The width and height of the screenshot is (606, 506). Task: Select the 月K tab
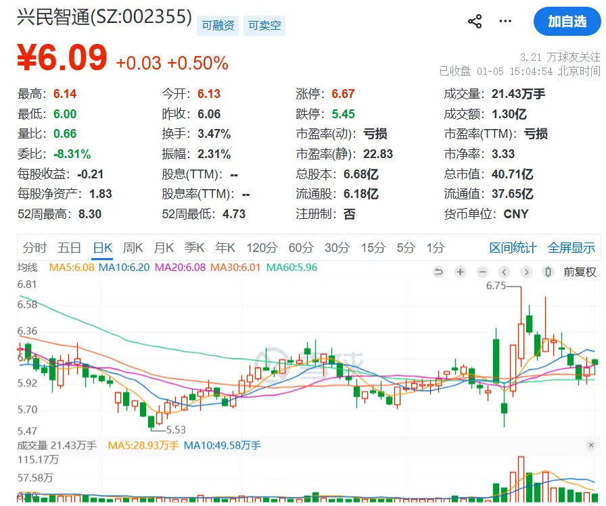[164, 248]
